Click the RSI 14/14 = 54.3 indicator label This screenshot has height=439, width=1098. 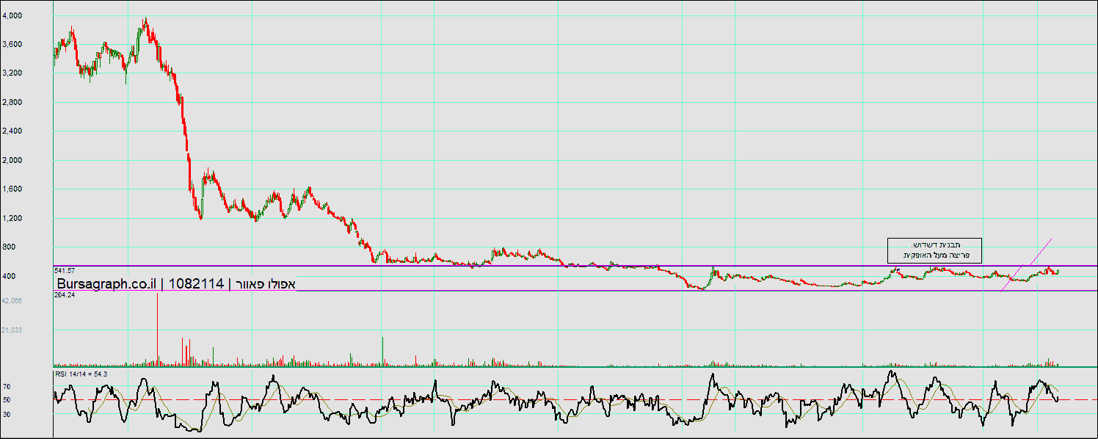(x=81, y=374)
